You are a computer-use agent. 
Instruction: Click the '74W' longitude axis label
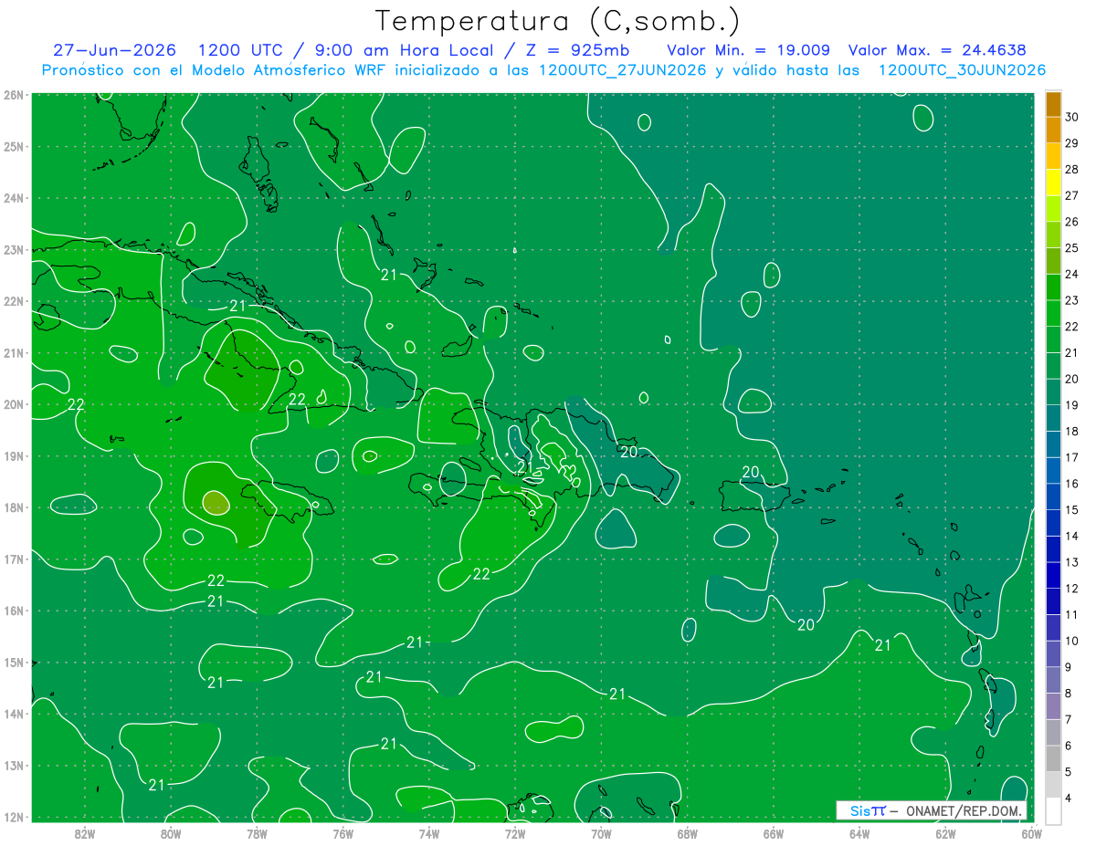(428, 833)
